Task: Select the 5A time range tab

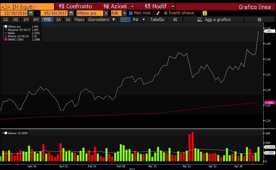Action: (68, 20)
